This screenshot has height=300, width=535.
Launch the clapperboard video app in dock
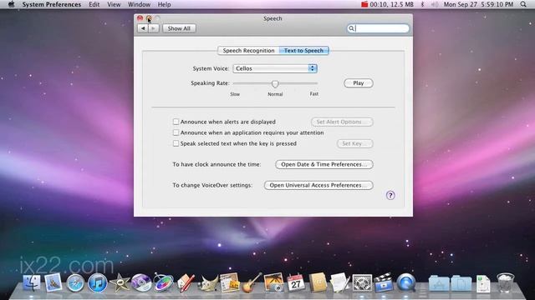pos(384,283)
